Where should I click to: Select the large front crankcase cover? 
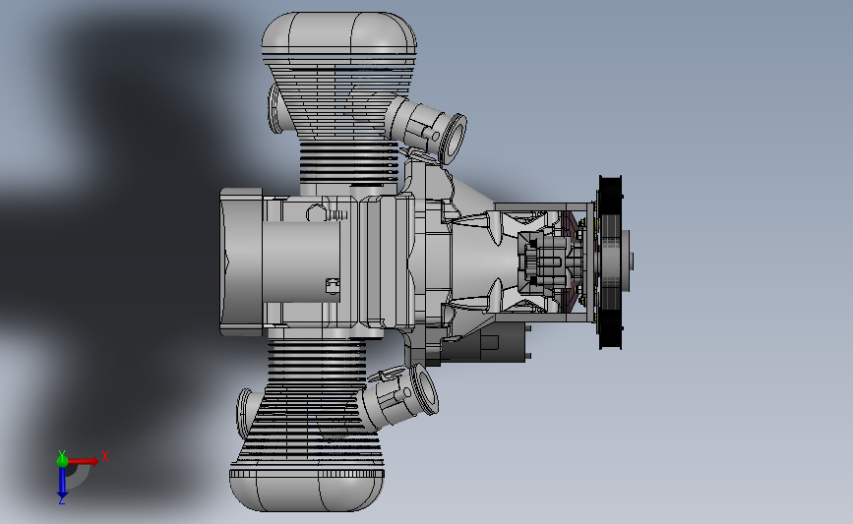click(x=241, y=262)
